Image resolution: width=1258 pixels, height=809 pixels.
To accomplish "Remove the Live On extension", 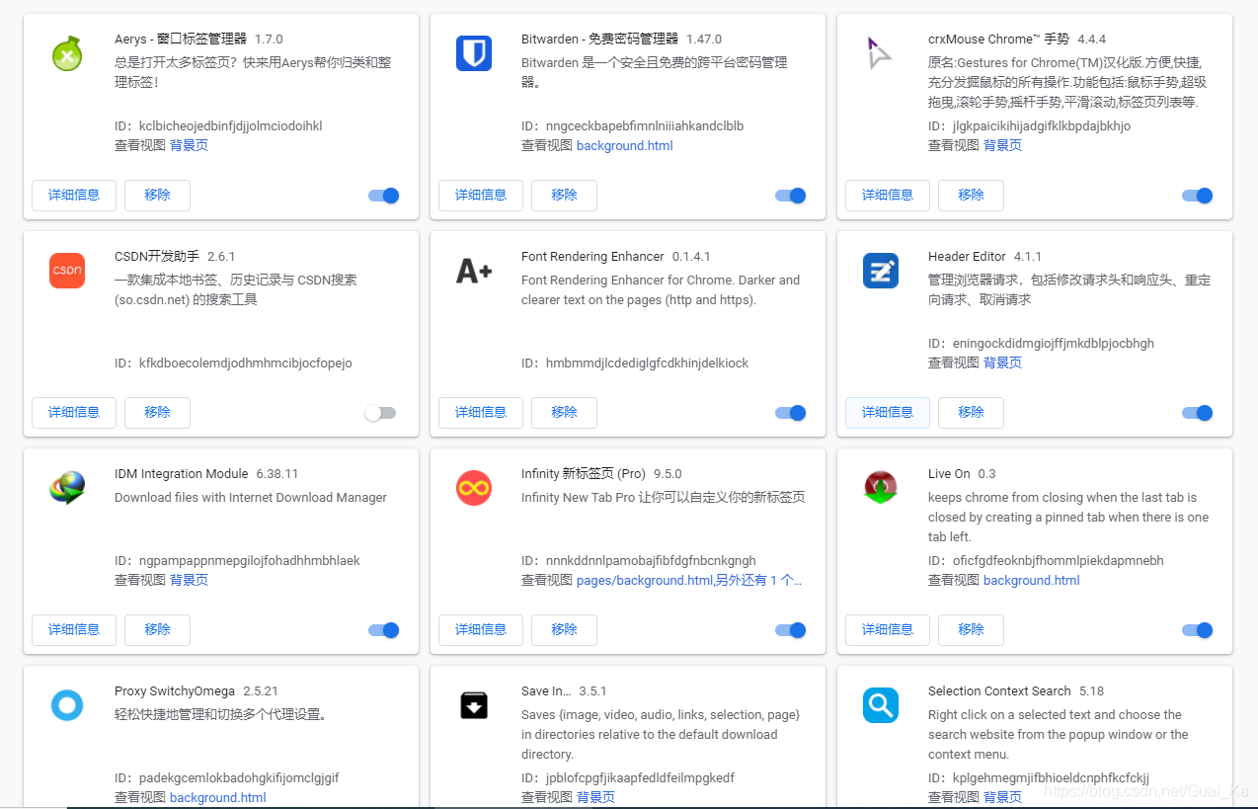I will (972, 630).
